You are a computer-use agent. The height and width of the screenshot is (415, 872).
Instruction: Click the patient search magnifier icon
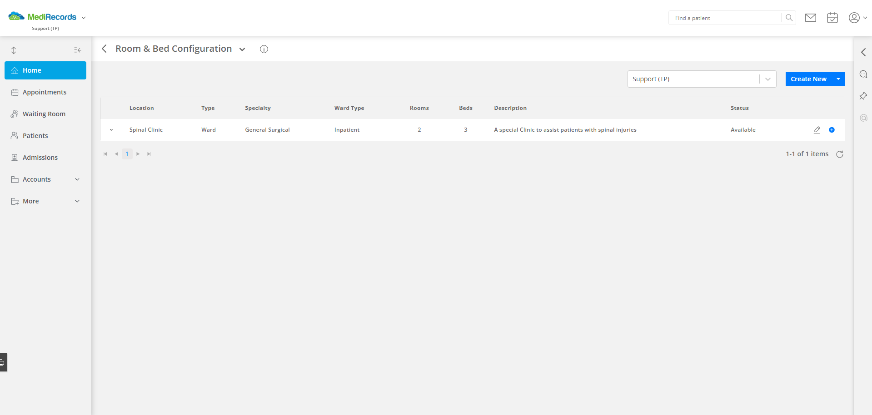[789, 18]
